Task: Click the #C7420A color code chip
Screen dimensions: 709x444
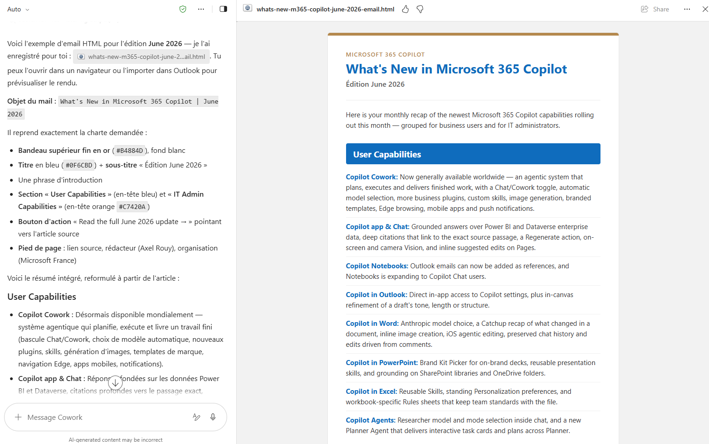Action: (132, 207)
